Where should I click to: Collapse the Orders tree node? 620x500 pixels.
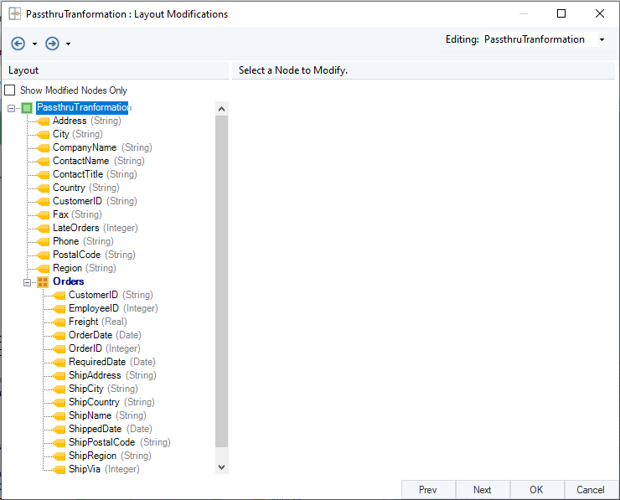coord(27,282)
